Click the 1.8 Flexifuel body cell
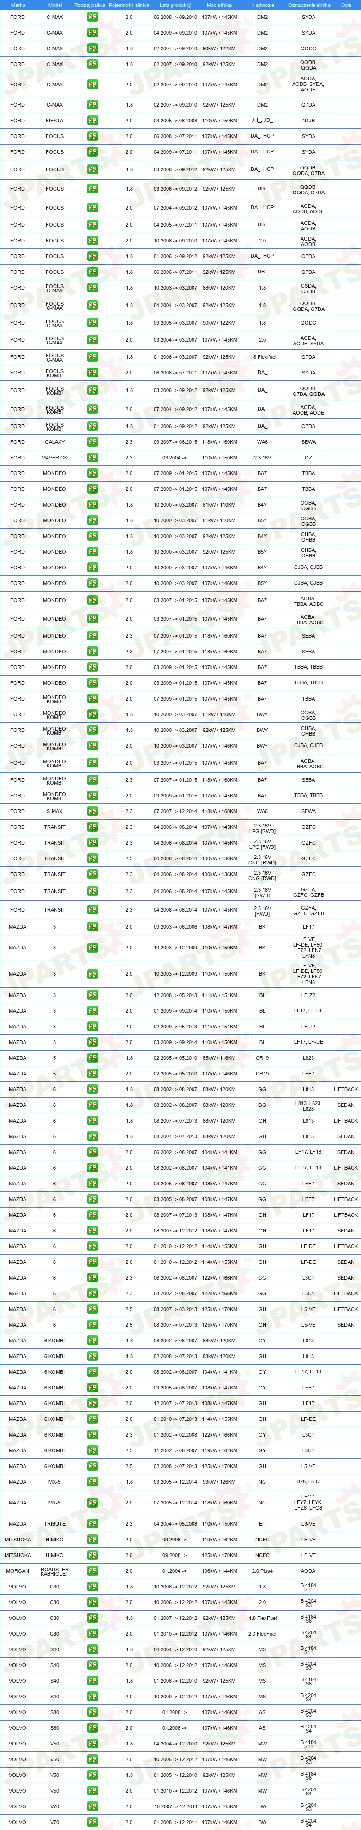This screenshot has height=1830, width=361. click(x=262, y=357)
